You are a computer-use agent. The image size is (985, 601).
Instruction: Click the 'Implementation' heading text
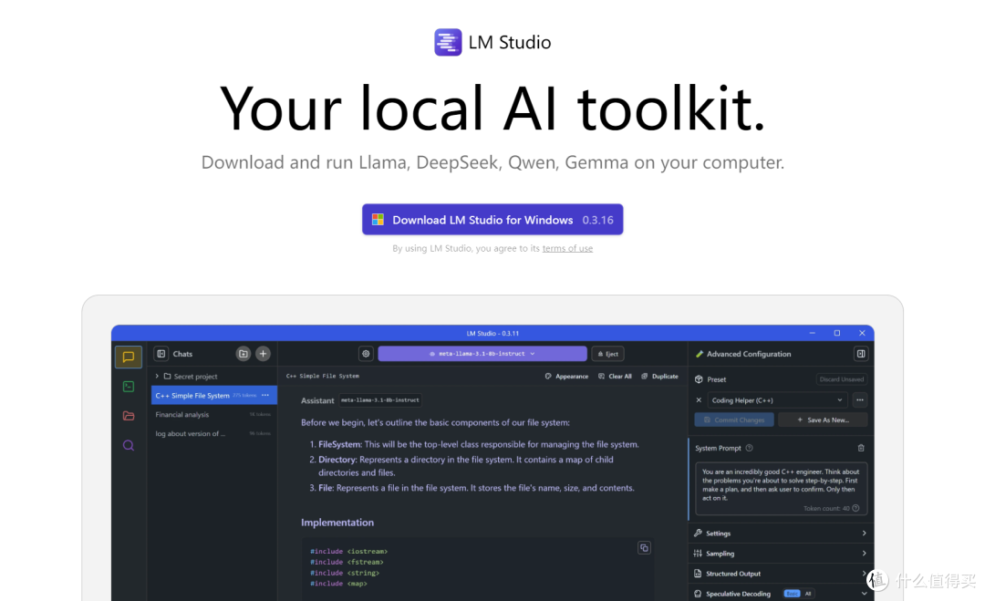(x=337, y=522)
